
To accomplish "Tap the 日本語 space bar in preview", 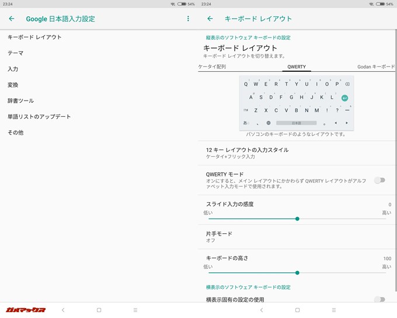I will click(296, 123).
